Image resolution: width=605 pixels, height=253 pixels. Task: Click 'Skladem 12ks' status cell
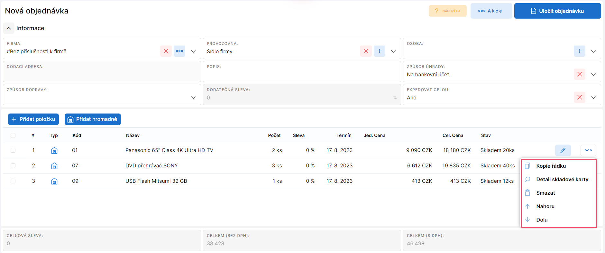[x=497, y=181]
